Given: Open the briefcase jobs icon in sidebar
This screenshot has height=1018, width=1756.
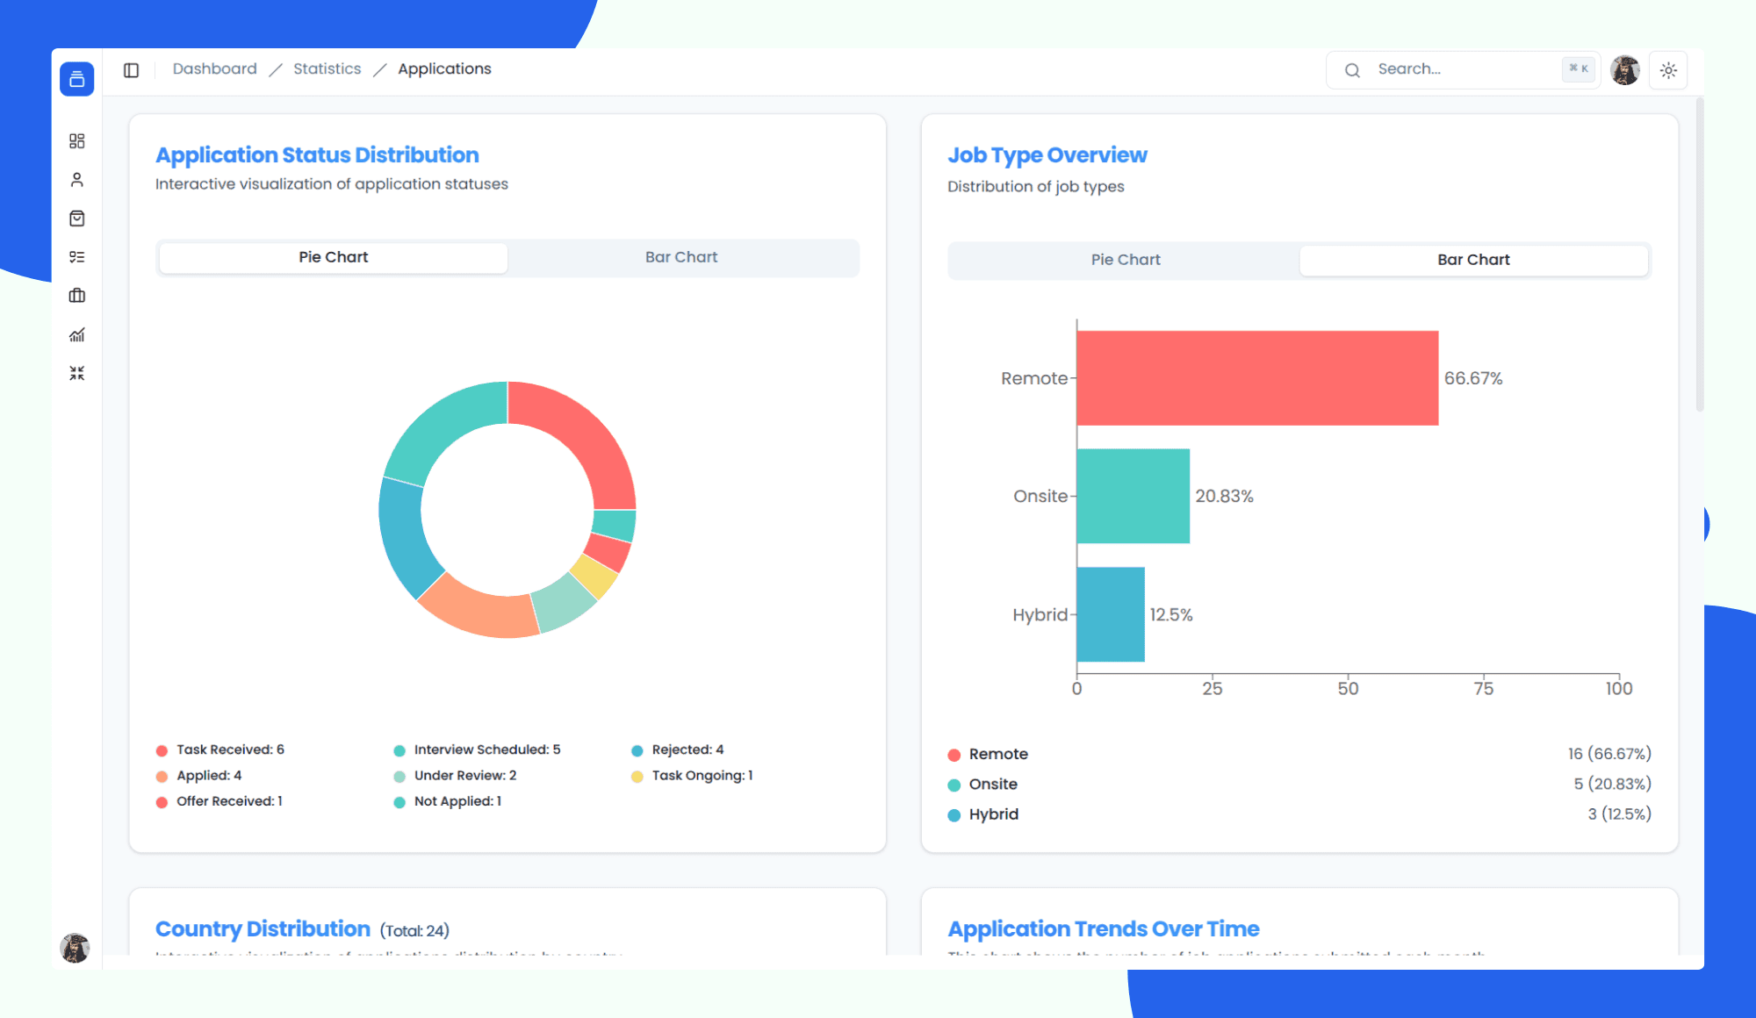Looking at the screenshot, I should 77,296.
